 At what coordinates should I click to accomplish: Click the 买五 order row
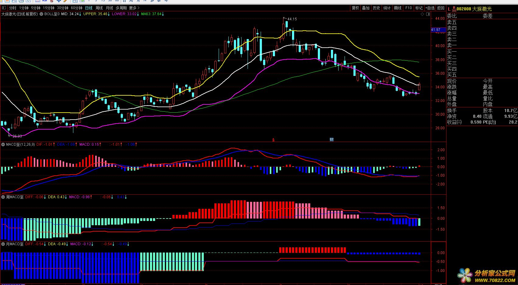pyautogui.click(x=482, y=75)
